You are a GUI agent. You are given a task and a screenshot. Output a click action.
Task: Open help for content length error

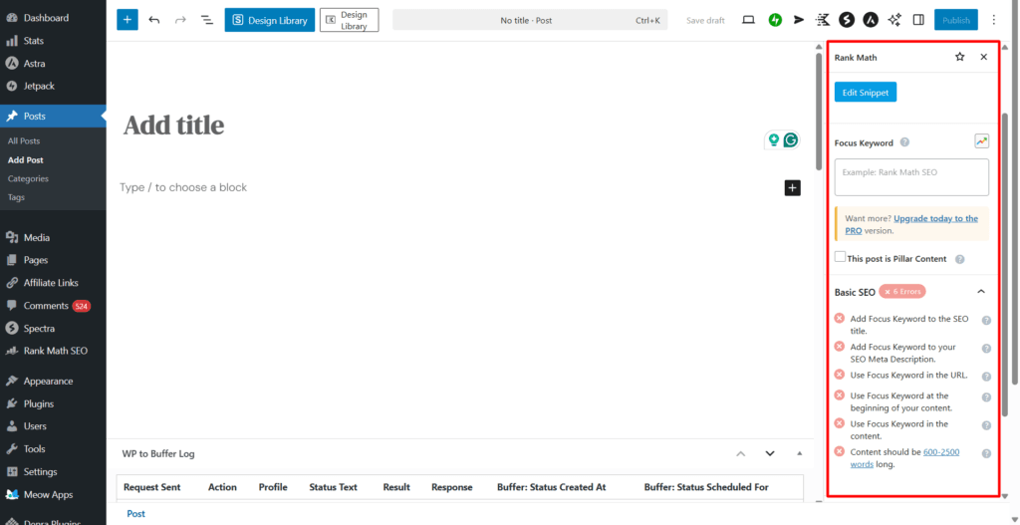[986, 453]
